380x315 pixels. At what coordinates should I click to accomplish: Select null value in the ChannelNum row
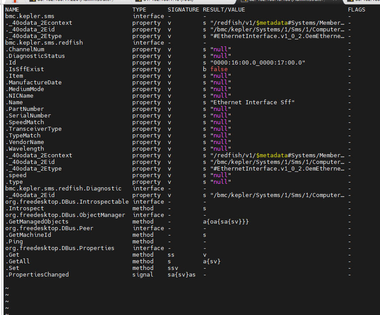click(221, 49)
